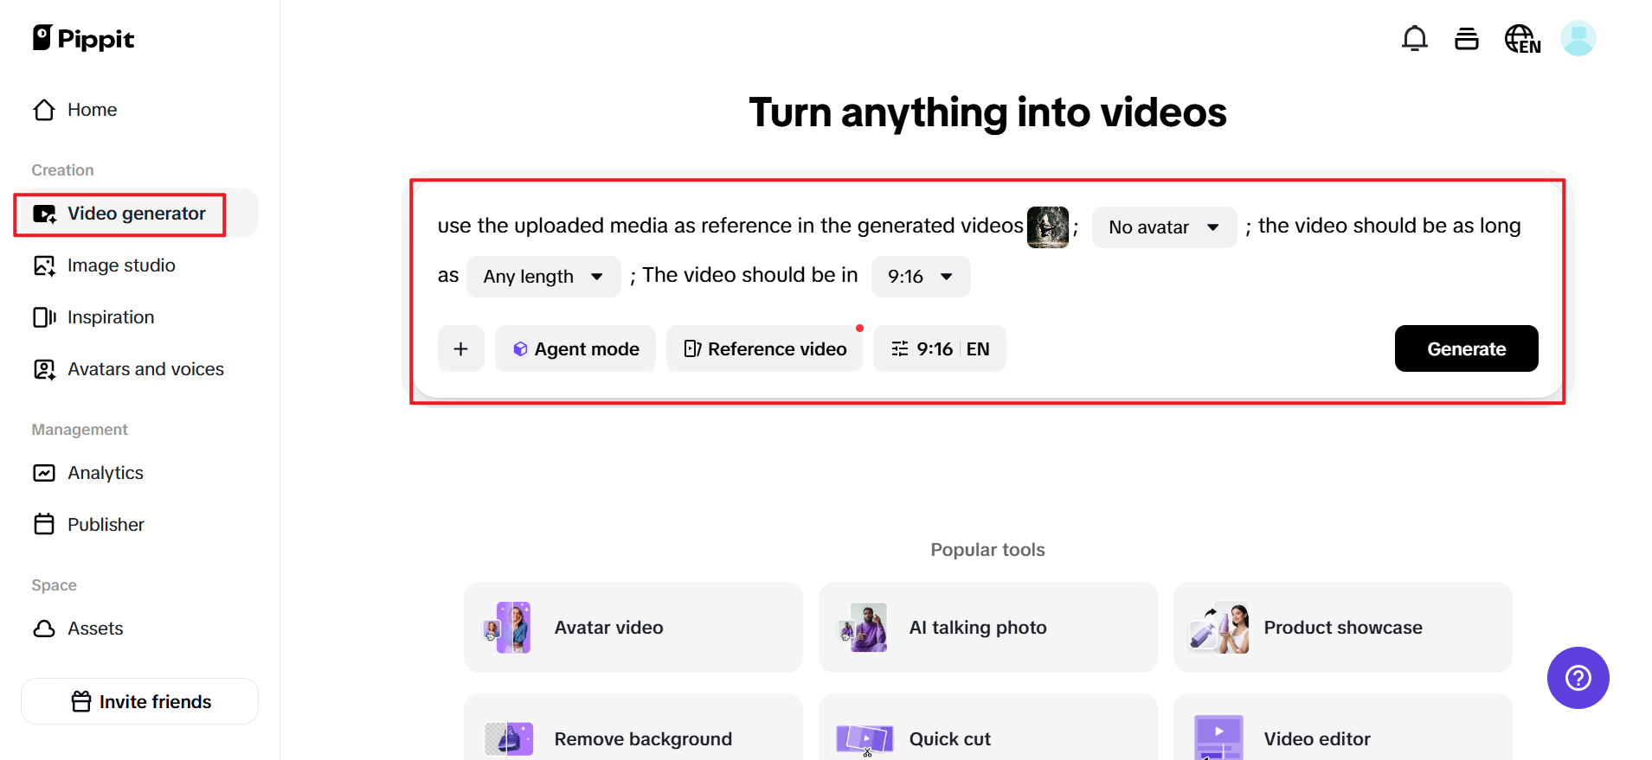This screenshot has height=760, width=1652.
Task: Open Analytics
Action: (139, 473)
